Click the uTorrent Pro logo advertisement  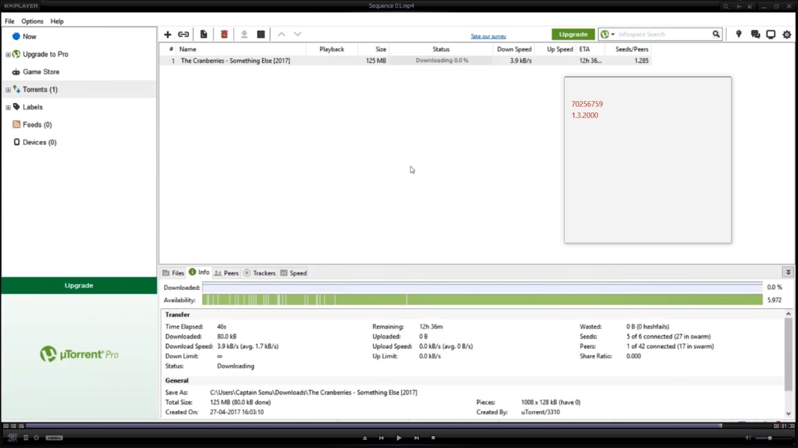tap(79, 355)
